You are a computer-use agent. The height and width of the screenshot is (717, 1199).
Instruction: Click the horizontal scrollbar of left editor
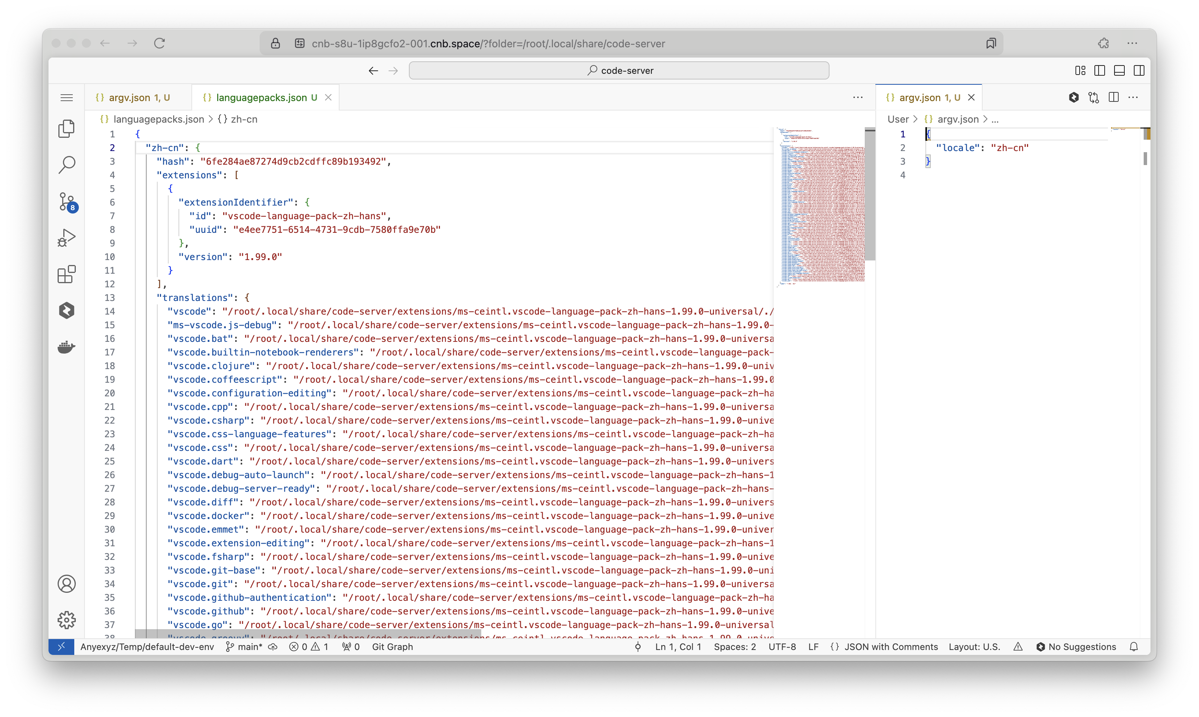[x=308, y=633]
